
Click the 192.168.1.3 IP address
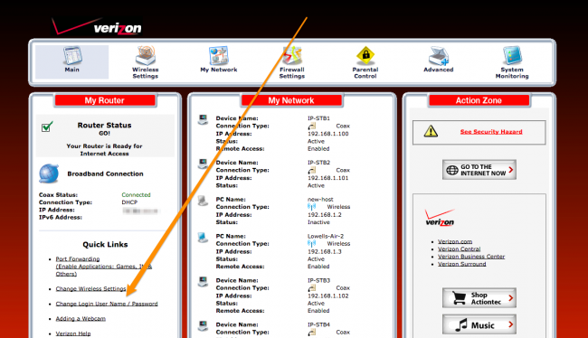coord(325,251)
